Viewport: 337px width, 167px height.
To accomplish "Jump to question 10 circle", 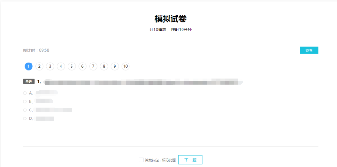I will click(x=125, y=66).
